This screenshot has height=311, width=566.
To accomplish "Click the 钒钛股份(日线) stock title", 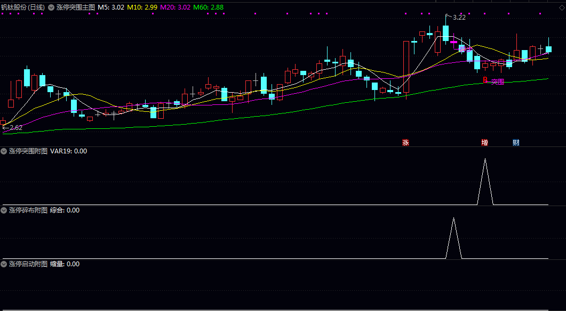I will (23, 7).
